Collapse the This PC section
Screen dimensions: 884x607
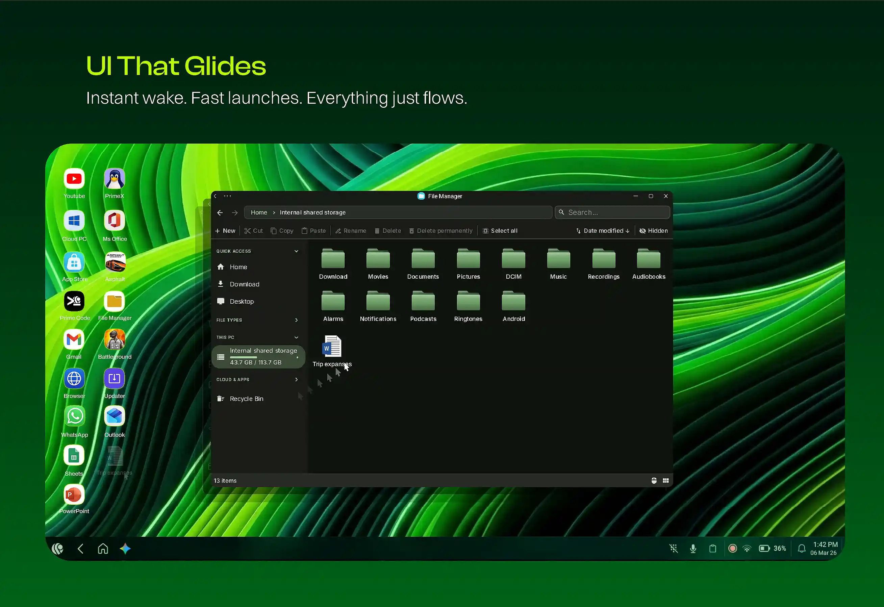296,337
